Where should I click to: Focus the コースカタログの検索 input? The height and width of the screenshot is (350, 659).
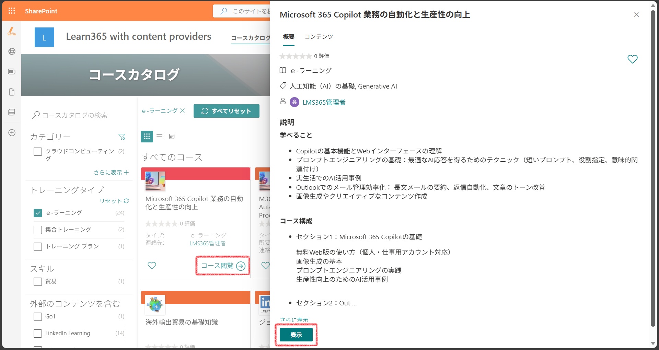click(79, 115)
